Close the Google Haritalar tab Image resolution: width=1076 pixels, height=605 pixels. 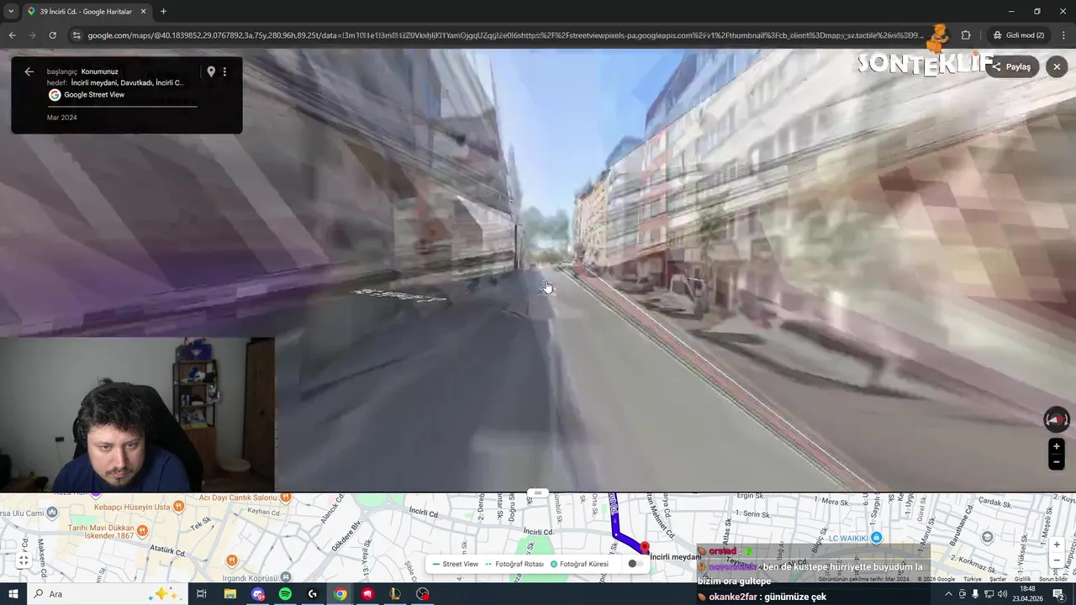[143, 12]
